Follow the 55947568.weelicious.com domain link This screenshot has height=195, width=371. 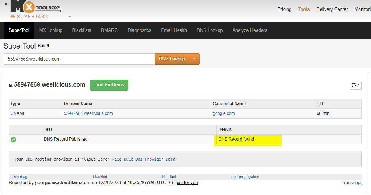[x=88, y=113]
